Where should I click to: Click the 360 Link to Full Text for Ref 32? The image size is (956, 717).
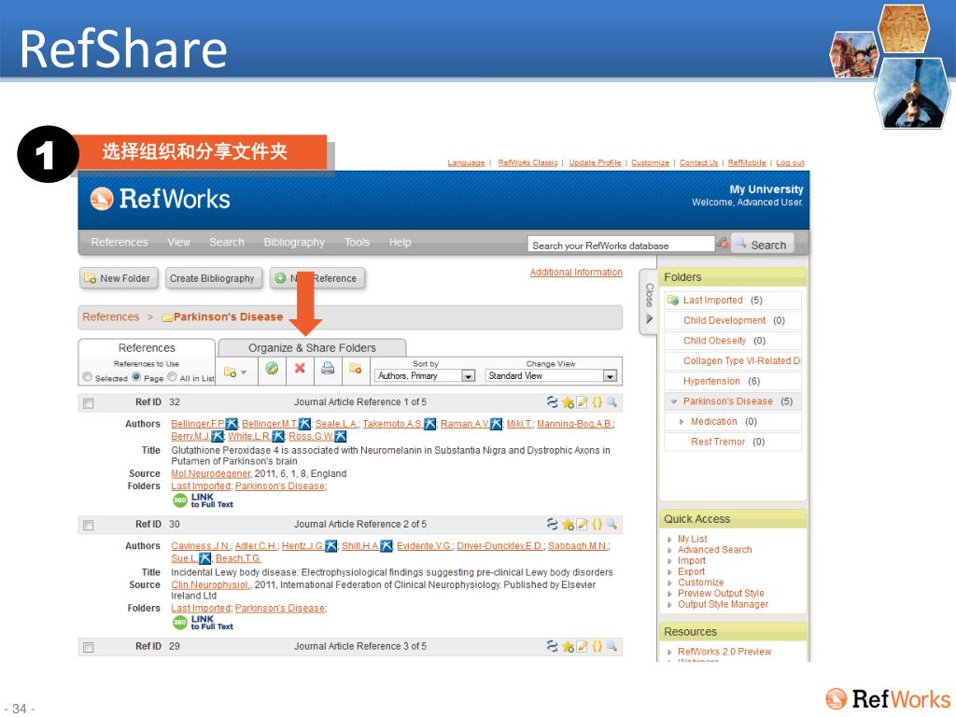tap(203, 500)
